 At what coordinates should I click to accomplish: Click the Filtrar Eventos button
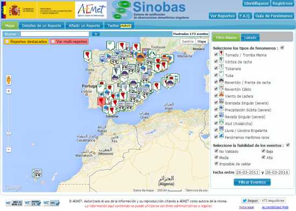tap(252, 182)
